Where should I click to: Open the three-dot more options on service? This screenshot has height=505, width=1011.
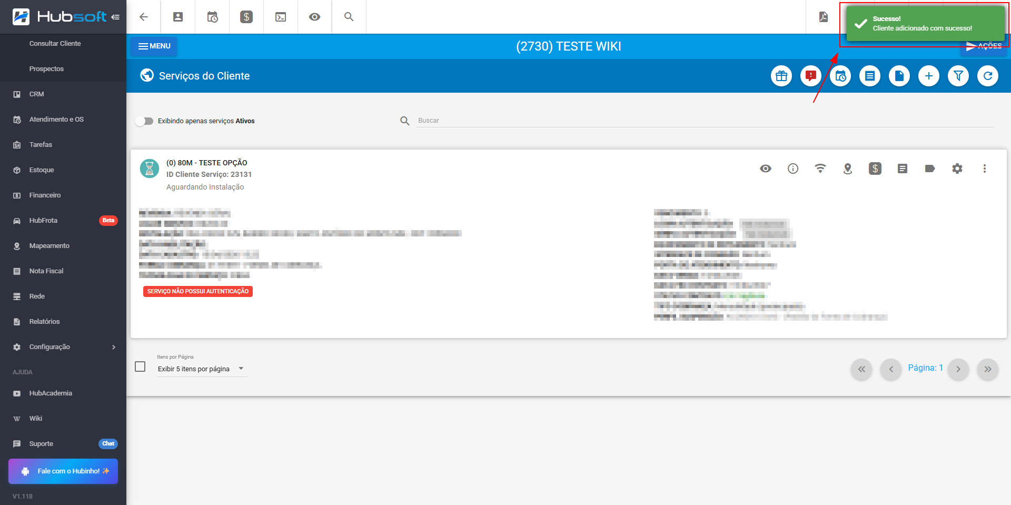click(985, 169)
